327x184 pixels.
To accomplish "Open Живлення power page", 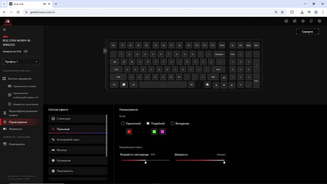I will click(15, 129).
